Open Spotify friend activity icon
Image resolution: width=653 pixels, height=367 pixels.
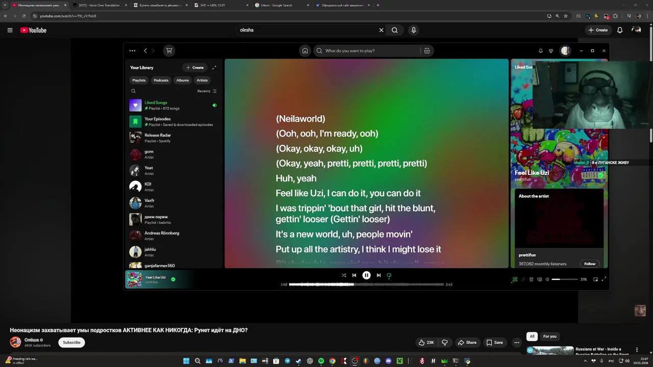[551, 51]
